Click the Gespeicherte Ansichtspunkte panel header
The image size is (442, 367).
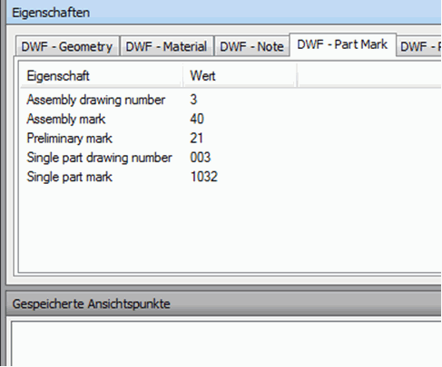point(223,304)
